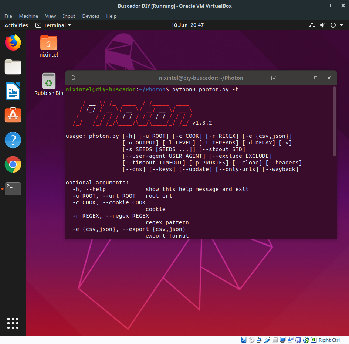Open VirtualBox Help menu

click(111, 16)
